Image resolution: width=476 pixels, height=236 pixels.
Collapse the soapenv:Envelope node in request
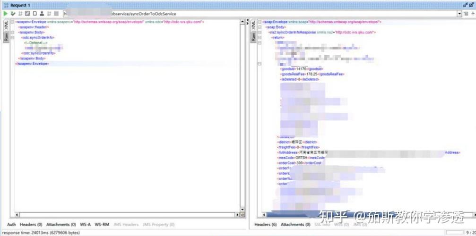12,22
